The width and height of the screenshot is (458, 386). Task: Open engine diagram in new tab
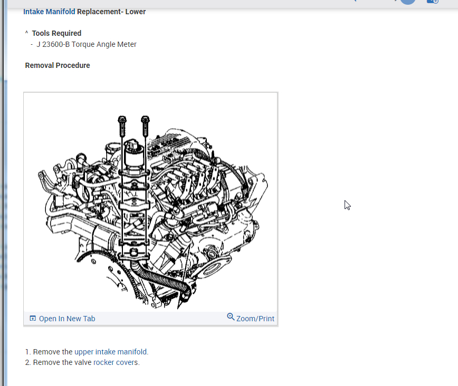tap(67, 319)
